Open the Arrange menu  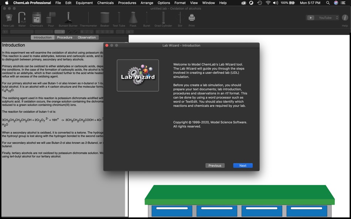(x=147, y=3)
